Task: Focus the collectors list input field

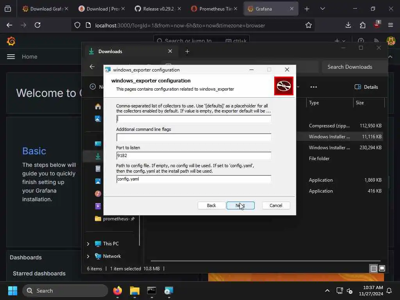Action: coord(194,119)
